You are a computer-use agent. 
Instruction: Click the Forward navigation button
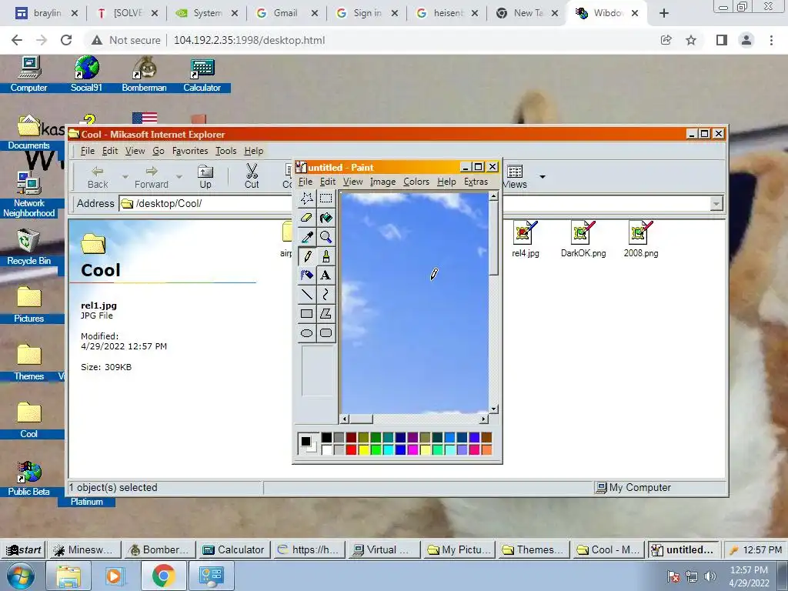(x=152, y=177)
